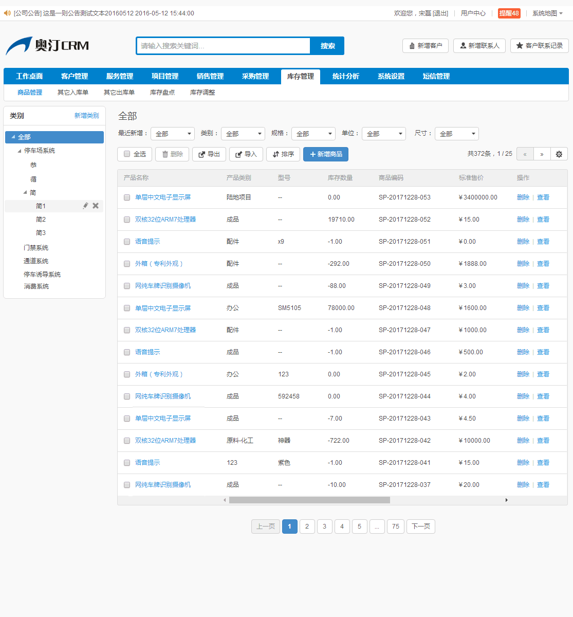This screenshot has width=573, height=617.
Task: Go to next page with » arrow
Action: click(x=542, y=154)
